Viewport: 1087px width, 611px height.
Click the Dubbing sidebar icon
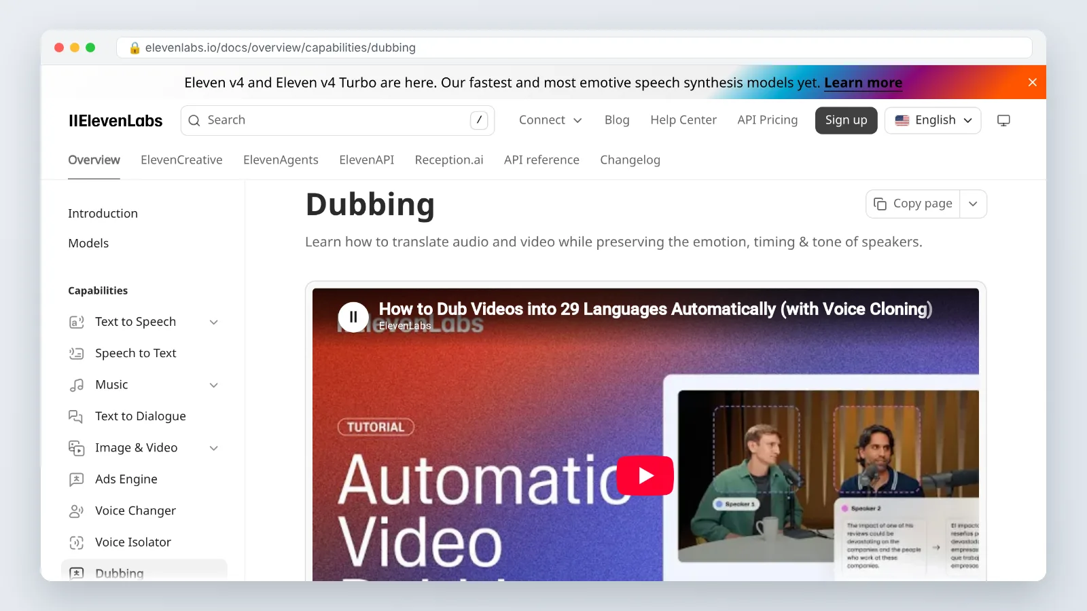[x=76, y=573]
